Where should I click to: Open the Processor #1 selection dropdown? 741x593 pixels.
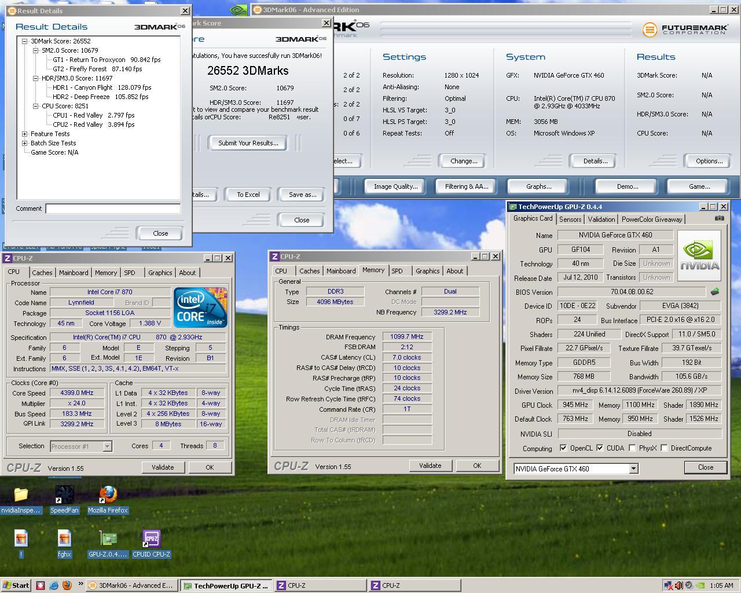(x=107, y=446)
